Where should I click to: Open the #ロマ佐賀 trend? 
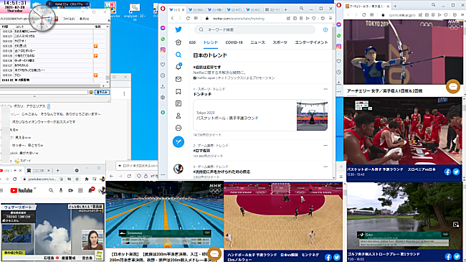(201, 151)
